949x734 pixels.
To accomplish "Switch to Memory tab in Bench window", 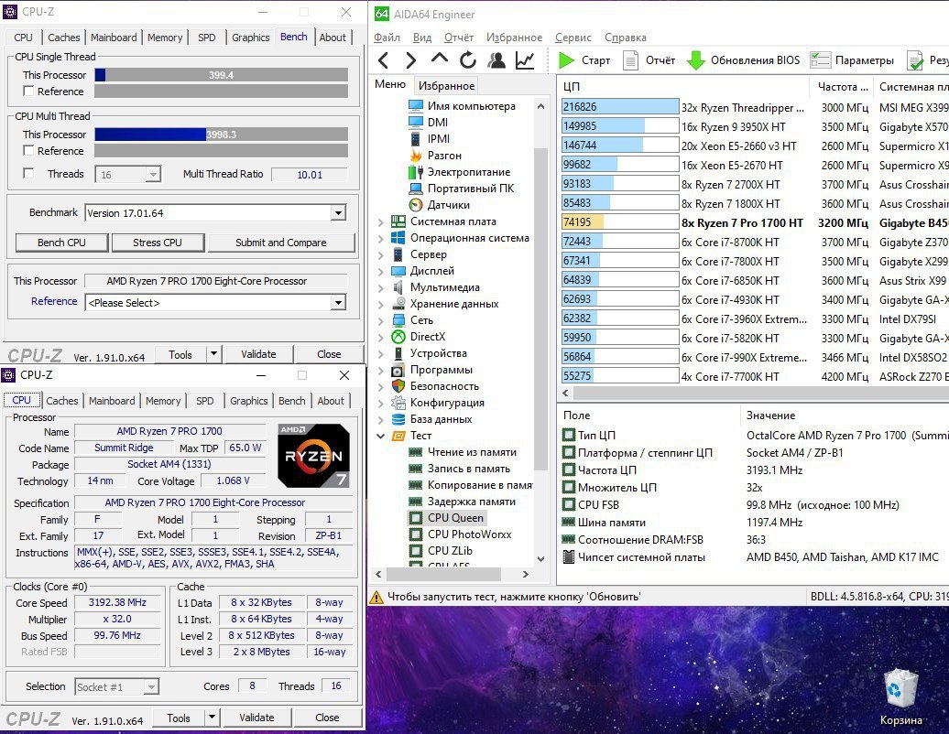I will click(165, 38).
